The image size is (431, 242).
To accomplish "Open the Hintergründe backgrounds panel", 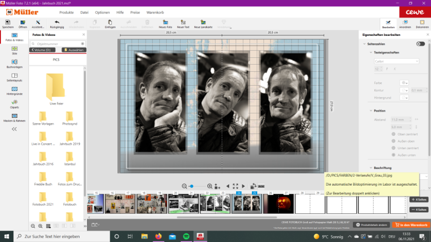I will click(x=14, y=89).
